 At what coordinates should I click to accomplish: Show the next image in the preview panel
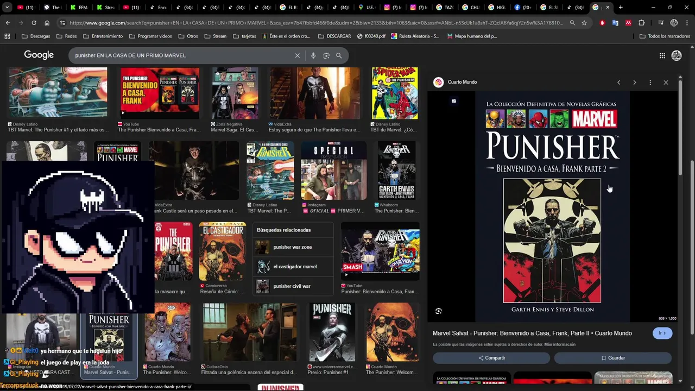click(634, 83)
